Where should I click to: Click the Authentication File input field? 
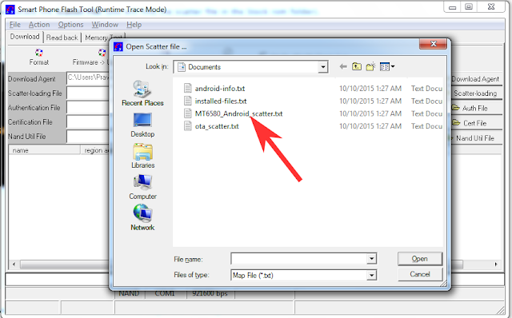click(88, 108)
